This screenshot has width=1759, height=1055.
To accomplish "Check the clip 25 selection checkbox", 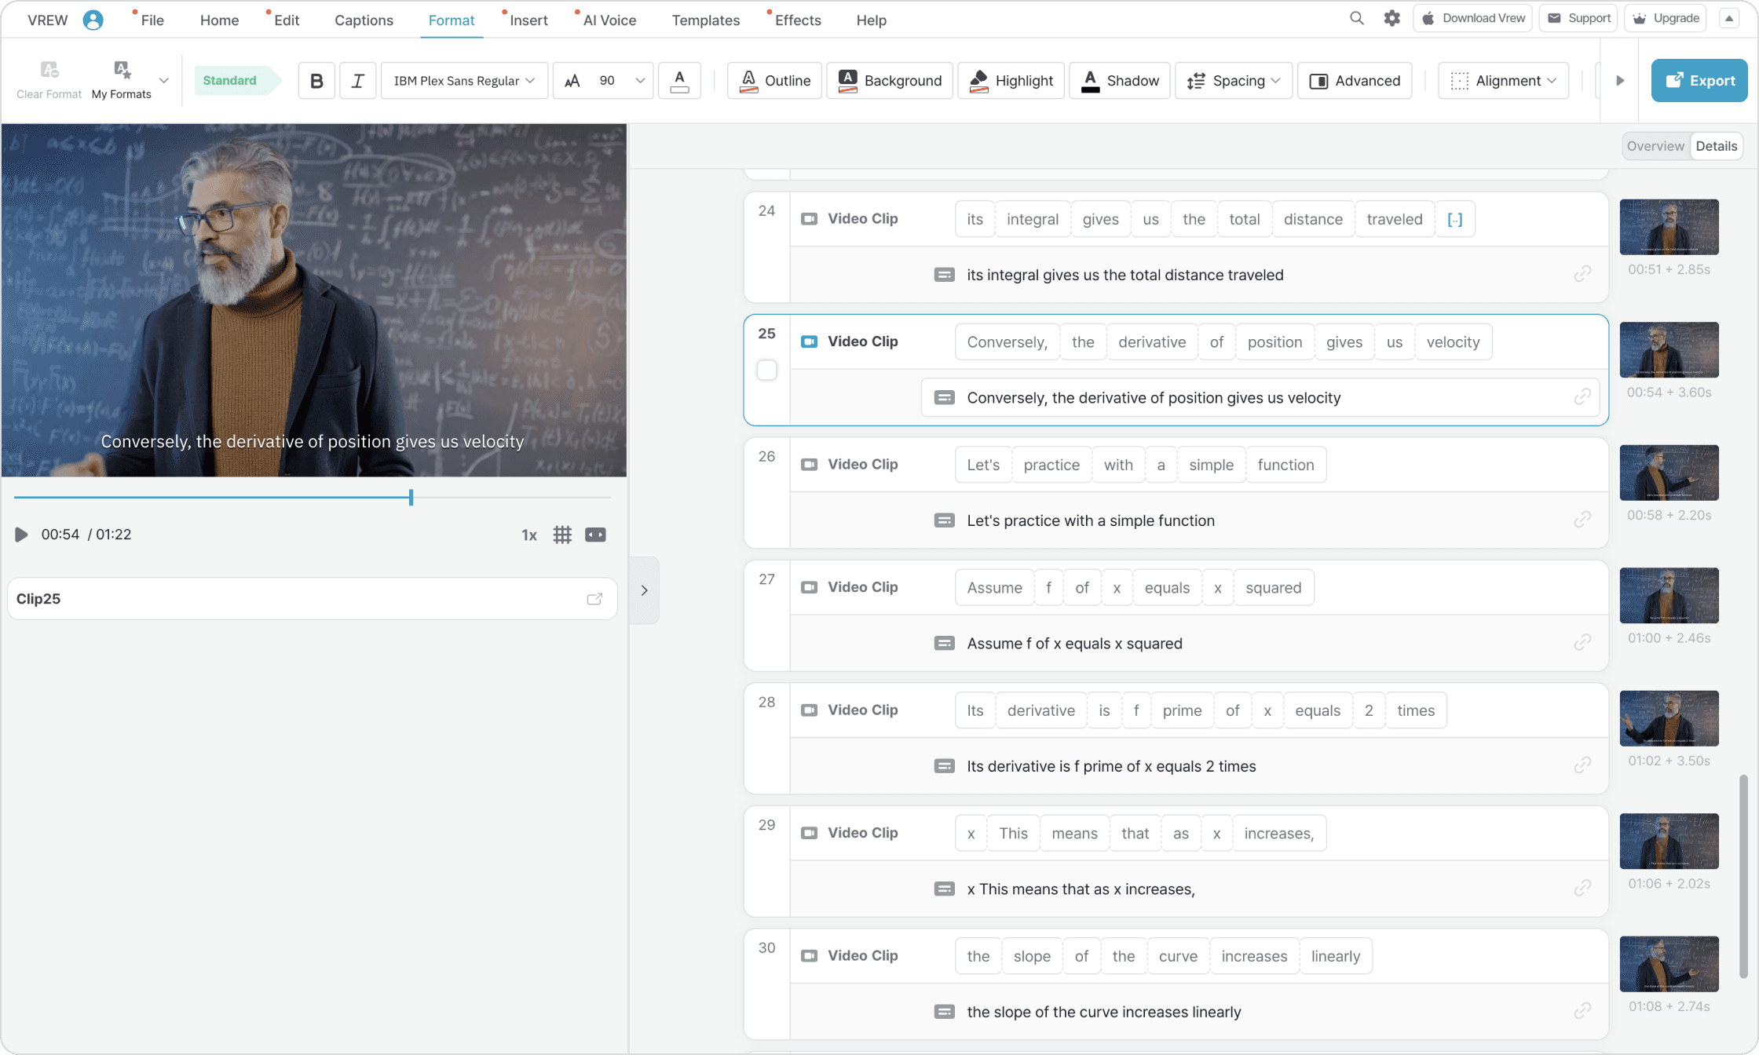I will [767, 370].
